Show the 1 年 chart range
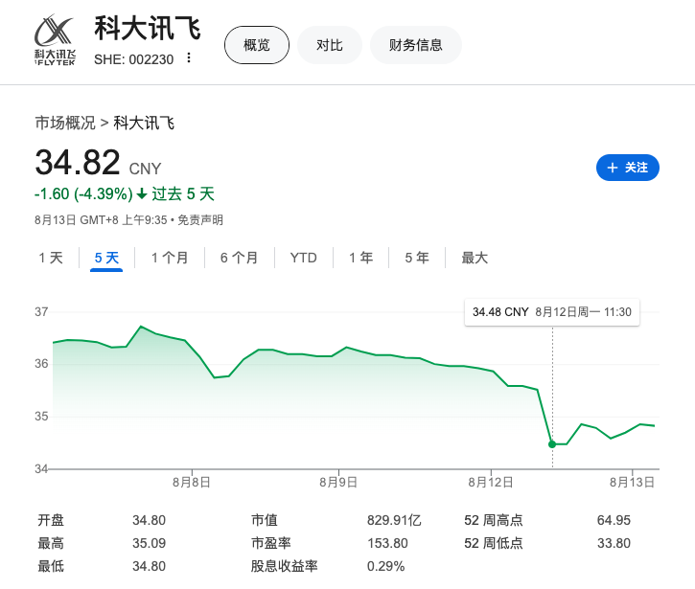The image size is (695, 589). [360, 258]
